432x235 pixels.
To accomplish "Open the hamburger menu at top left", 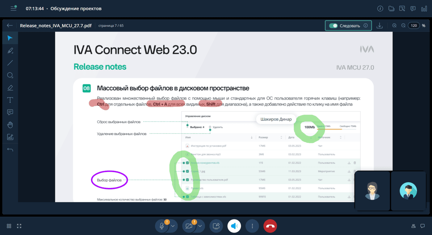I will click(x=13, y=8).
